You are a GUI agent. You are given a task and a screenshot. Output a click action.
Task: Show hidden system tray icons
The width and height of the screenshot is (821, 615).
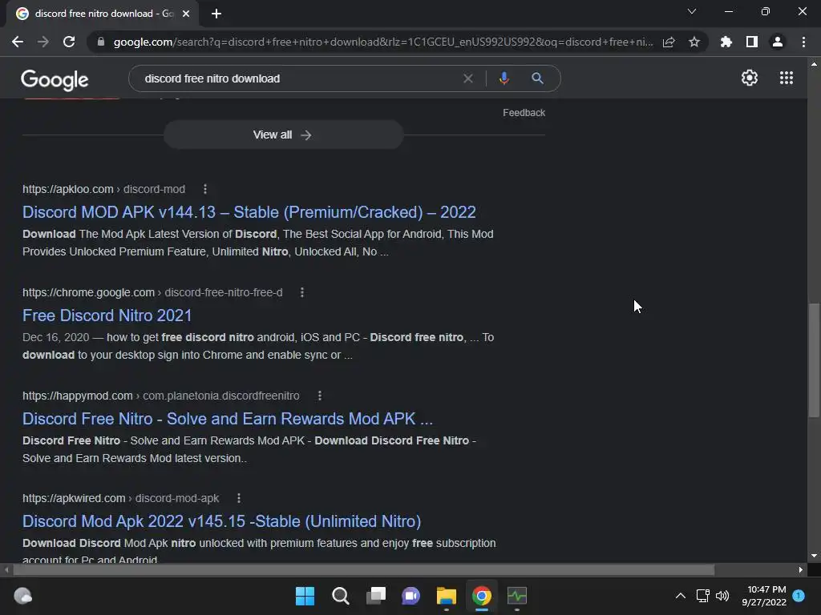point(680,596)
